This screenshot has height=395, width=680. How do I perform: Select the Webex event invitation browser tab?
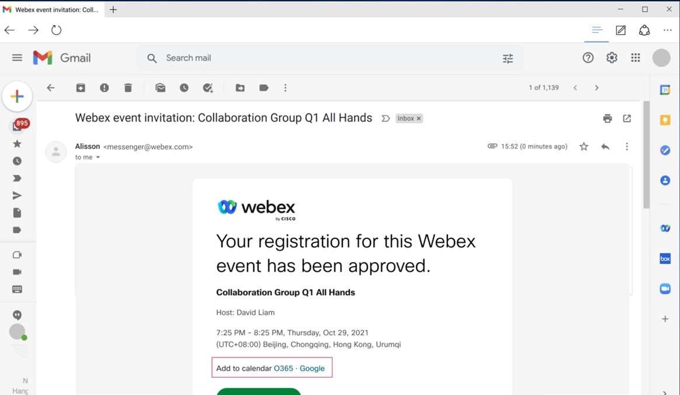pyautogui.click(x=51, y=9)
